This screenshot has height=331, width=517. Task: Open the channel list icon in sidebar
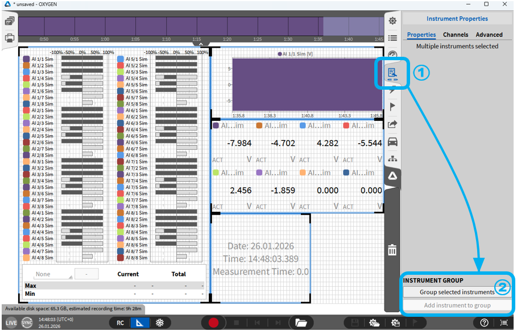[392, 38]
